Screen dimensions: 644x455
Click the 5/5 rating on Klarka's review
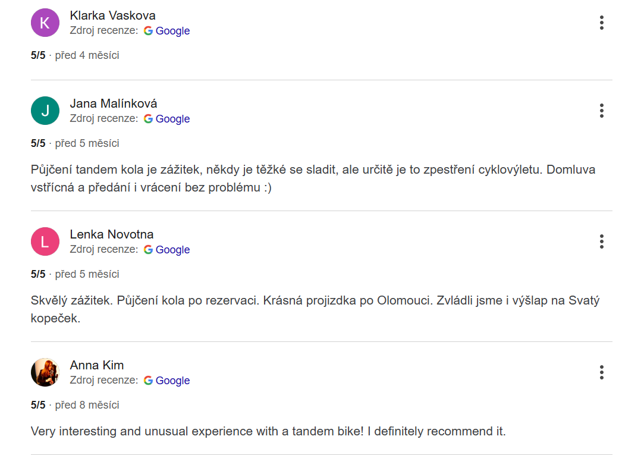(x=38, y=55)
